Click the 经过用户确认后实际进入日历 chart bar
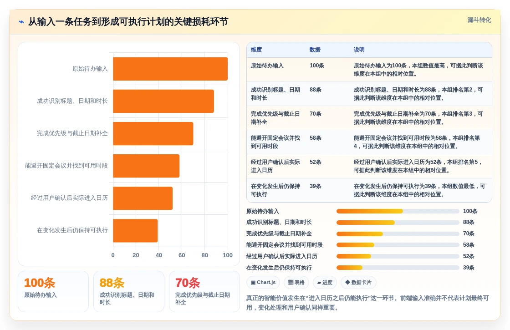Viewport: 510px width, 330px height. pyautogui.click(x=143, y=198)
